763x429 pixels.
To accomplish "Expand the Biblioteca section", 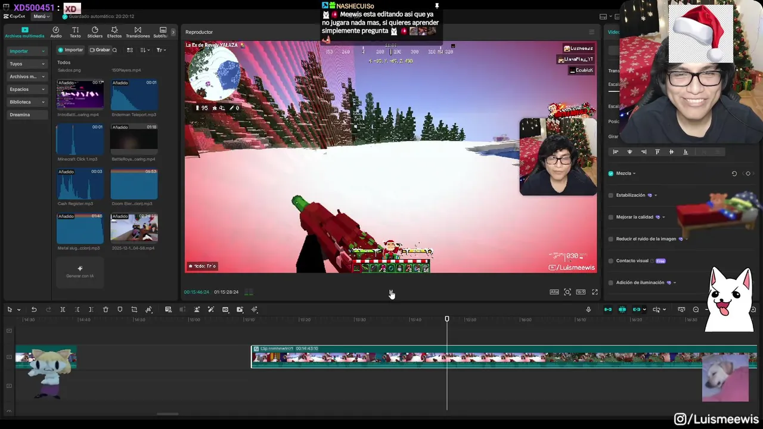I will 27,102.
